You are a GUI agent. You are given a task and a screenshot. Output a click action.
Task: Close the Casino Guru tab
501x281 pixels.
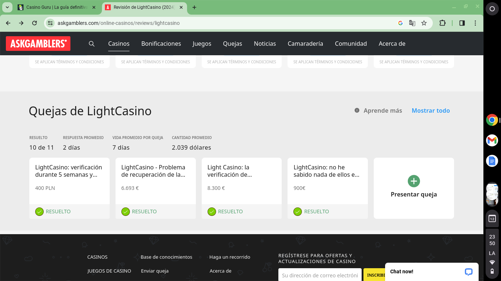pos(94,7)
